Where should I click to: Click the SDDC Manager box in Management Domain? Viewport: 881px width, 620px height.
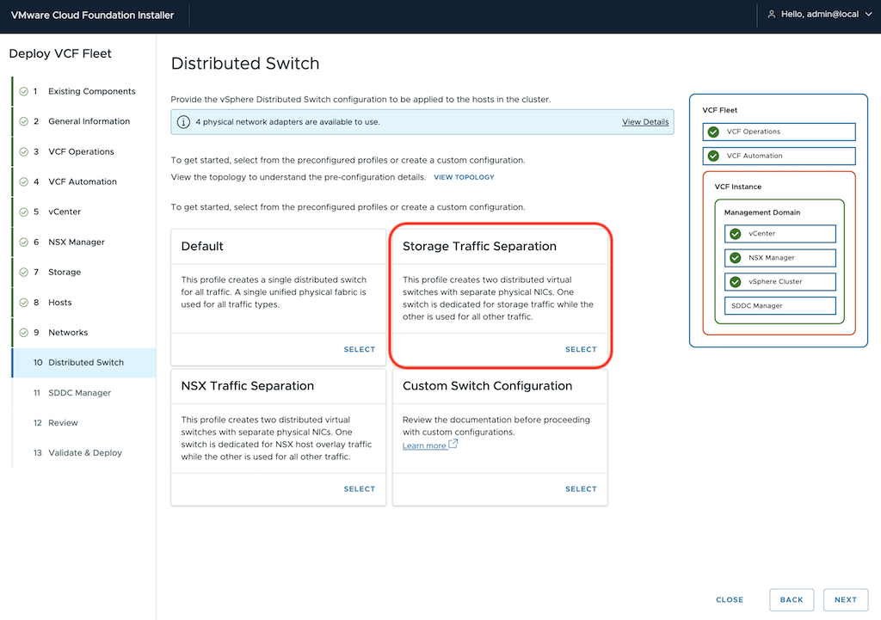point(779,306)
